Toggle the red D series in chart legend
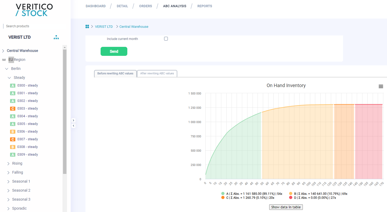The height and width of the screenshot is (212, 387). click(x=291, y=198)
